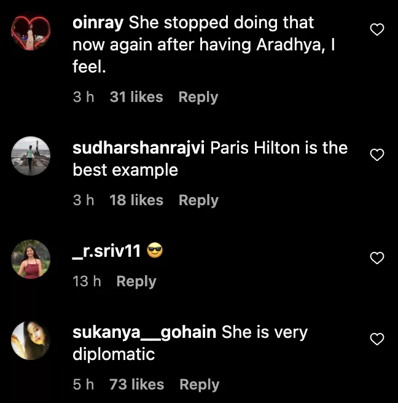
Task: Like oinray's comment with the heart
Action: coord(378,29)
